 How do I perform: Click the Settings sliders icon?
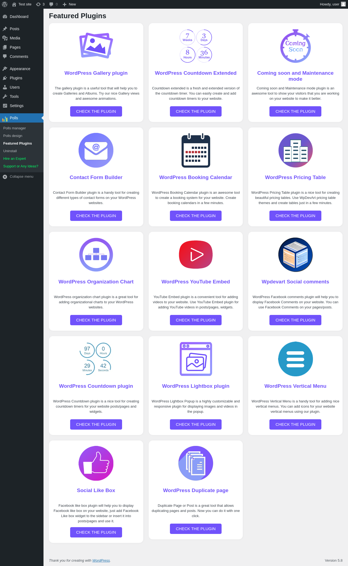tap(5, 106)
